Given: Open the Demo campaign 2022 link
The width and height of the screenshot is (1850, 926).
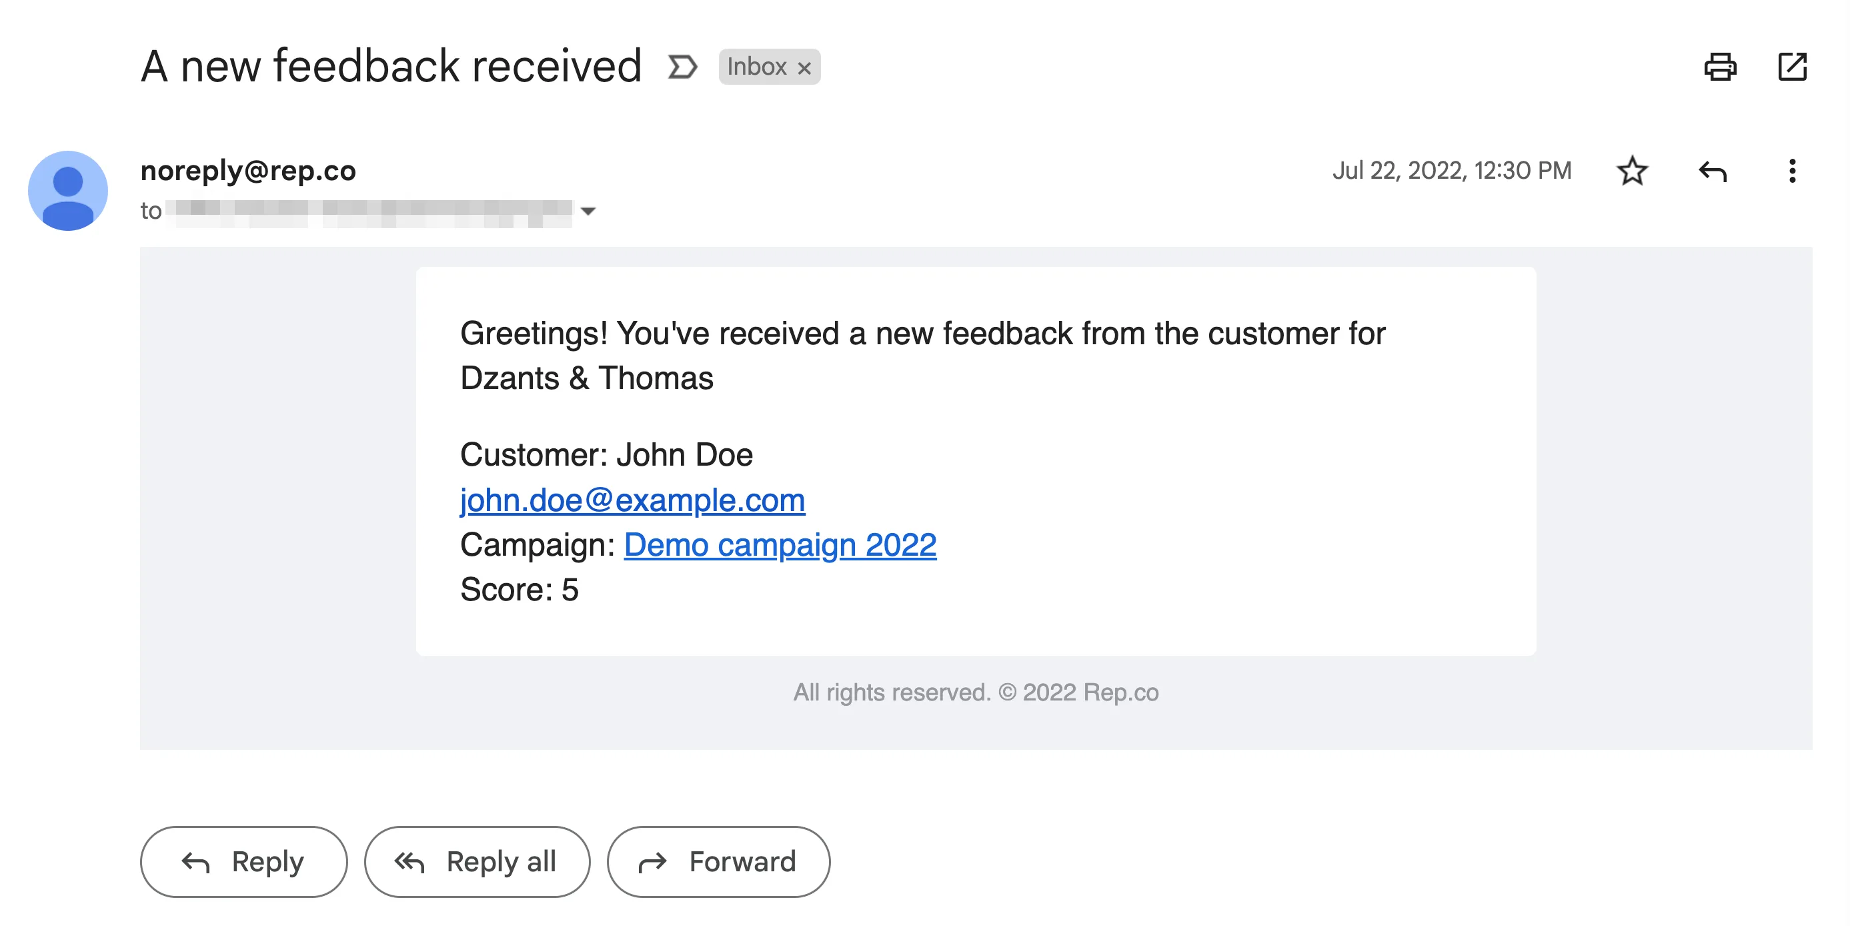Looking at the screenshot, I should coord(780,544).
